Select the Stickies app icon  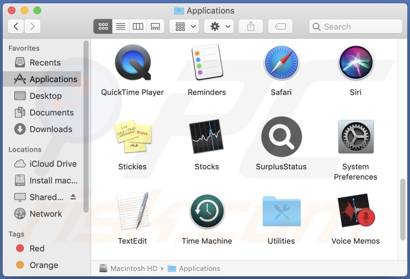click(x=132, y=136)
